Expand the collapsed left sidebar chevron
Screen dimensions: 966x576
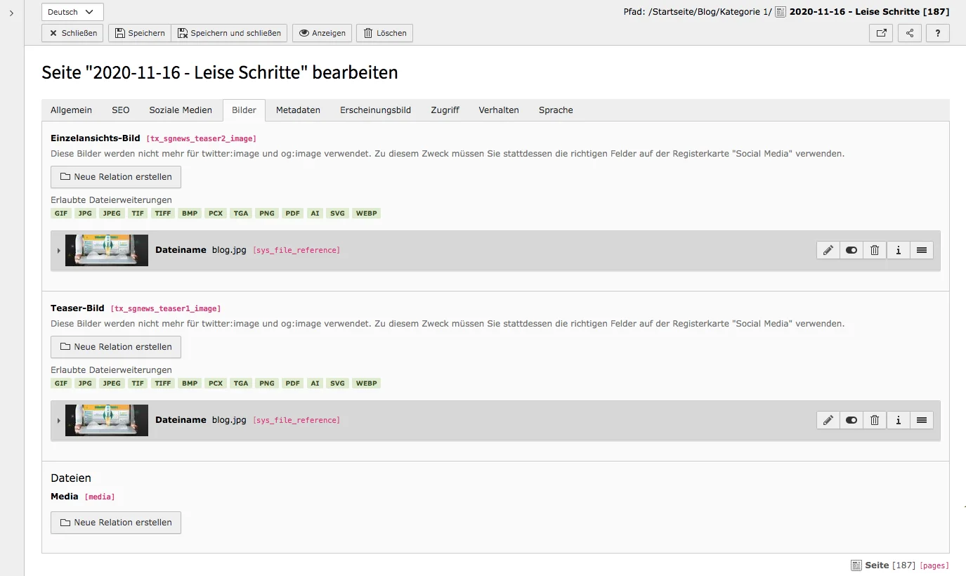tap(11, 13)
